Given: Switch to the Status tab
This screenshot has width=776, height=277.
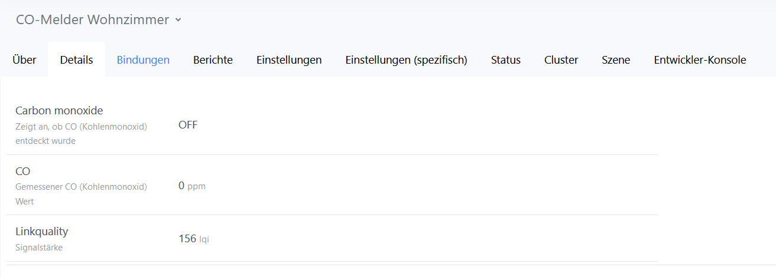Looking at the screenshot, I should 505,60.
